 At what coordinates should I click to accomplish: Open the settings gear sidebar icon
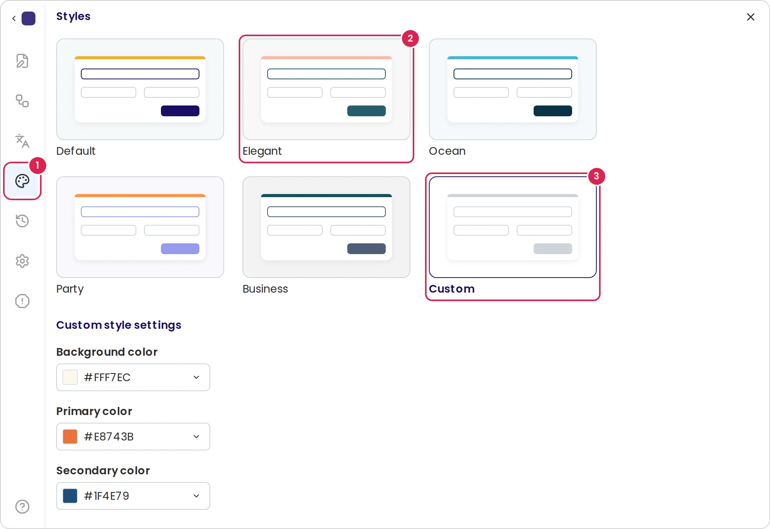[22, 261]
